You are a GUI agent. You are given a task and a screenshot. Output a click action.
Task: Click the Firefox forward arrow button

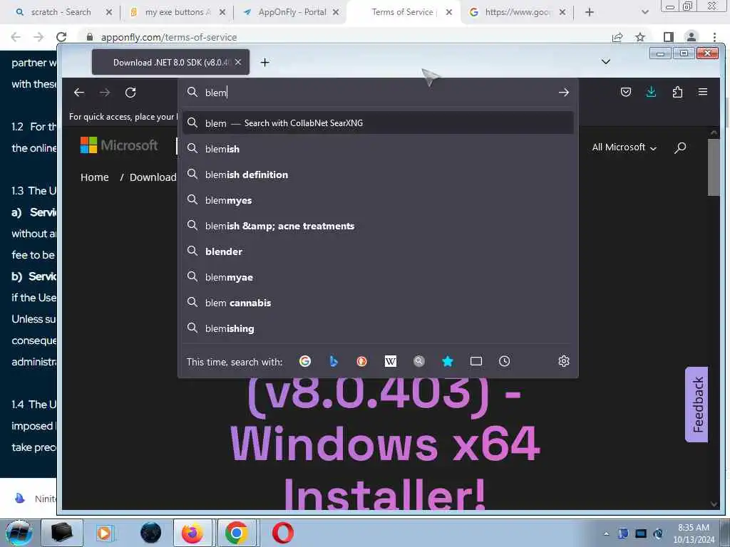(105, 93)
